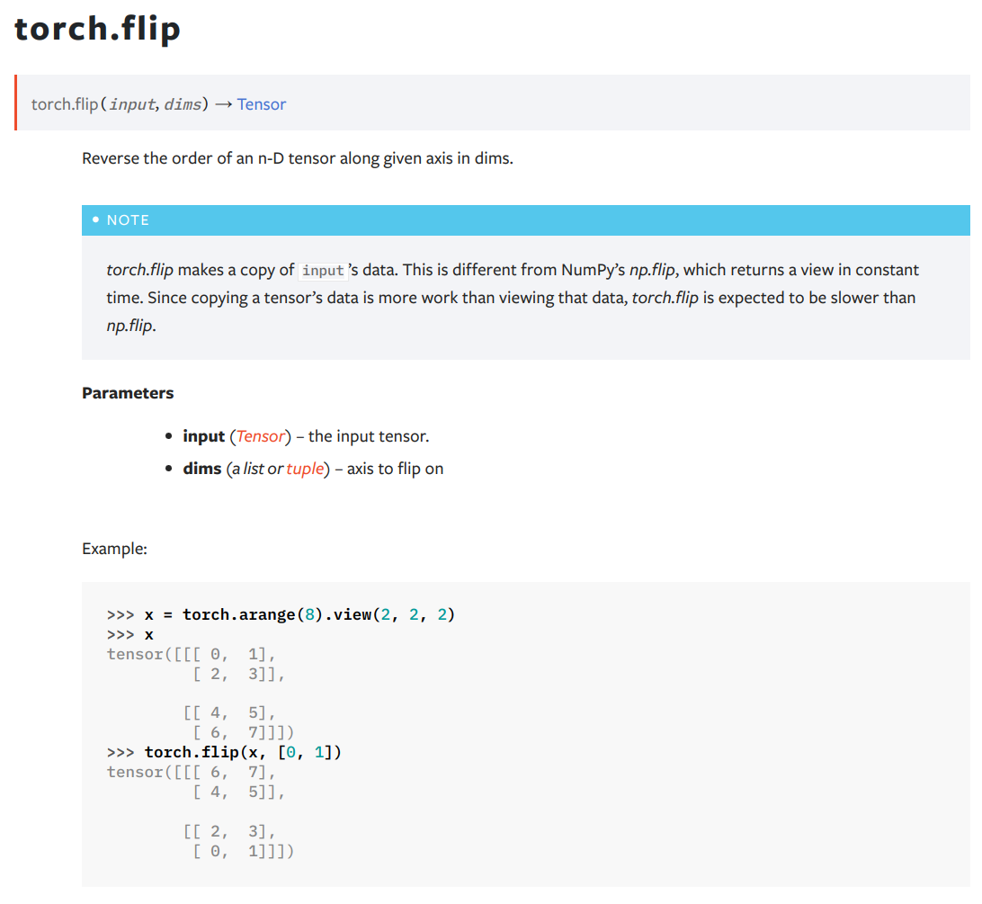Click the Example: label
982x904 pixels.
click(x=114, y=549)
